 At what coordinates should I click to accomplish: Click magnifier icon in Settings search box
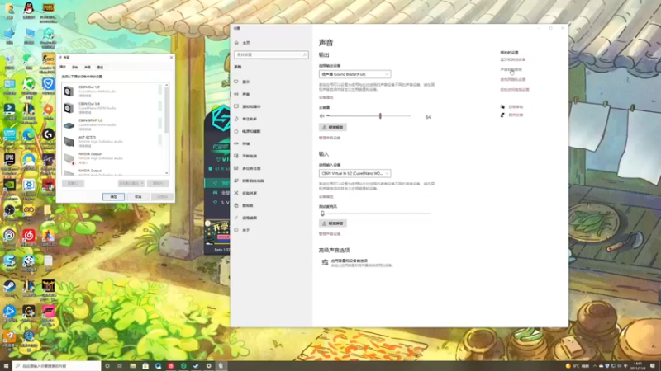(x=304, y=54)
